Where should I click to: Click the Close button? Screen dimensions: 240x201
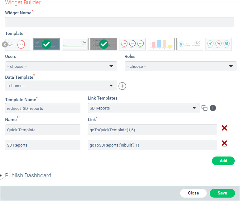click(x=193, y=193)
